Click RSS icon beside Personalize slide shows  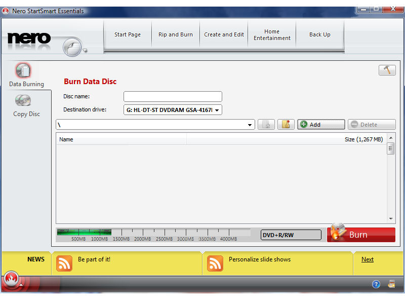[x=215, y=263]
